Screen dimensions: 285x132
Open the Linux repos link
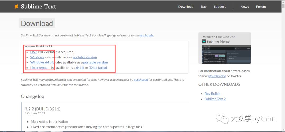[x=39, y=68]
